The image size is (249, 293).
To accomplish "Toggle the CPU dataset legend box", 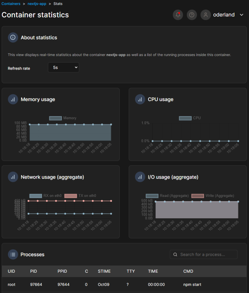I will coord(185,118).
